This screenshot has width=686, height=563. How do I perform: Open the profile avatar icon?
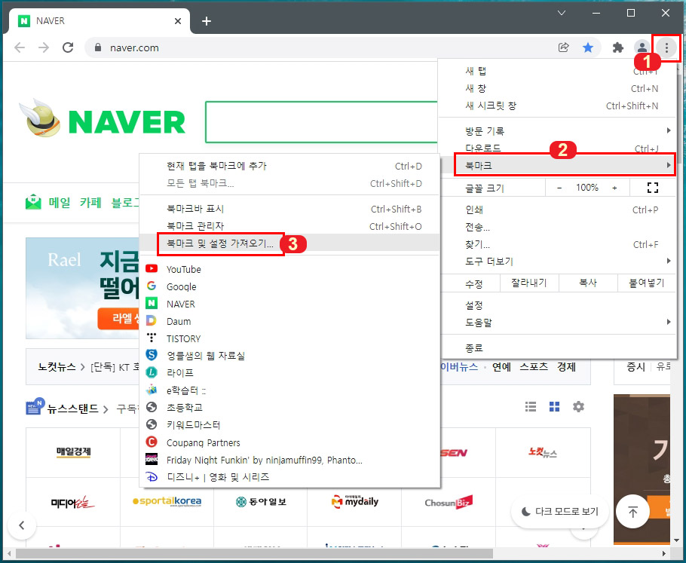(642, 47)
